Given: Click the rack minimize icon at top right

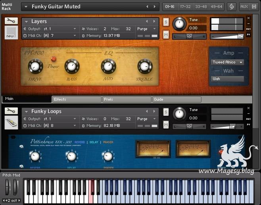Looking at the screenshot, I should point(254,7).
